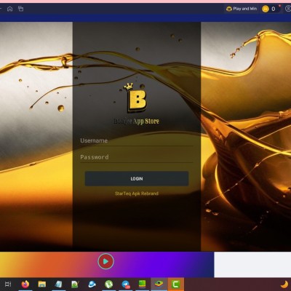Open the multi-instance windows icon
Image resolution: width=291 pixels, height=291 pixels.
pos(21,9)
